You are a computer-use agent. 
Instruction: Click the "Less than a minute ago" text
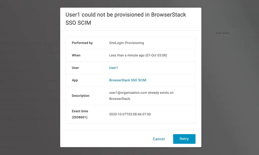click(127, 55)
